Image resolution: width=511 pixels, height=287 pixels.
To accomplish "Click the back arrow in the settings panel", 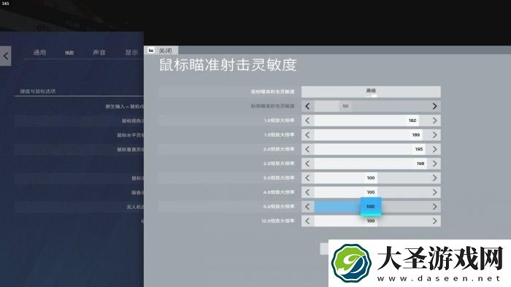I will pos(6,56).
